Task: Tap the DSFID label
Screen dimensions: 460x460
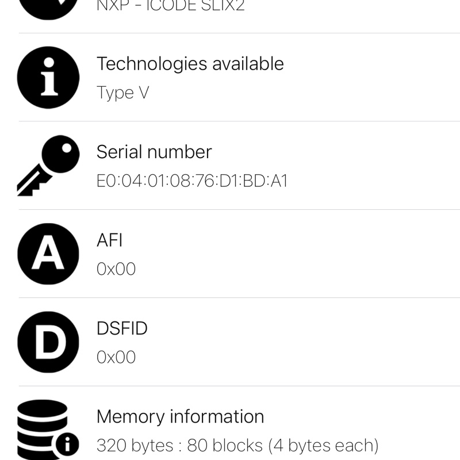Action: [x=122, y=328]
